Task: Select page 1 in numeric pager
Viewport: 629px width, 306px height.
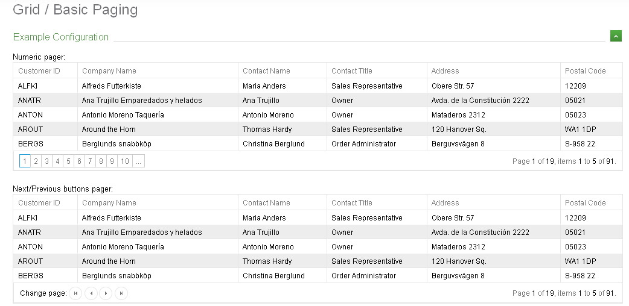Action: coord(25,161)
